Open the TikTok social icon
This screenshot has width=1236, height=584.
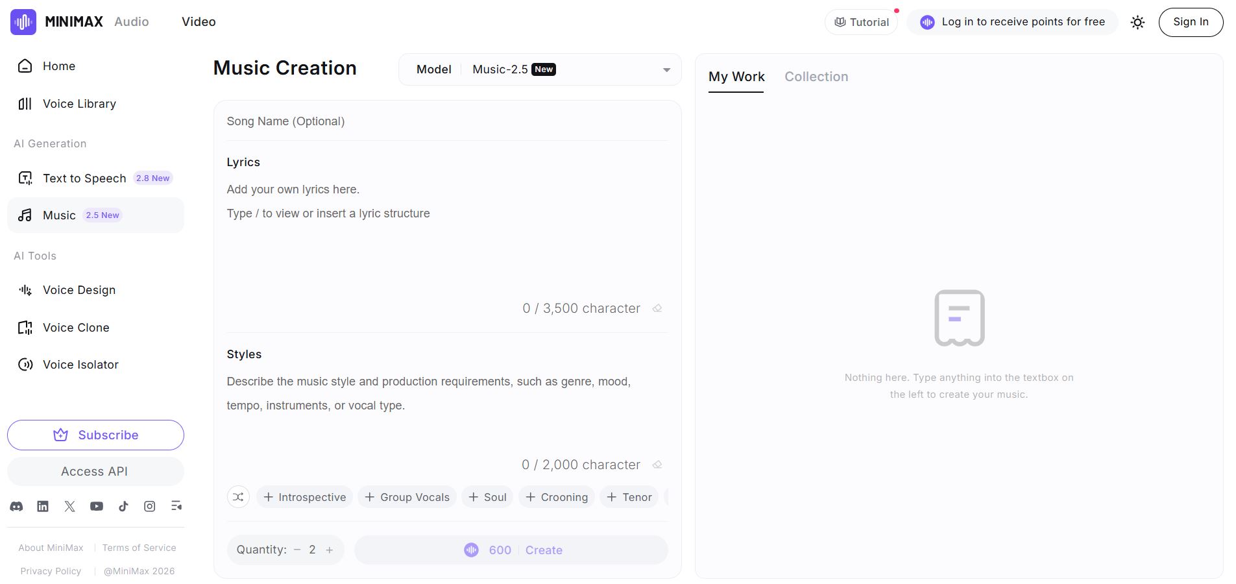pyautogui.click(x=123, y=506)
